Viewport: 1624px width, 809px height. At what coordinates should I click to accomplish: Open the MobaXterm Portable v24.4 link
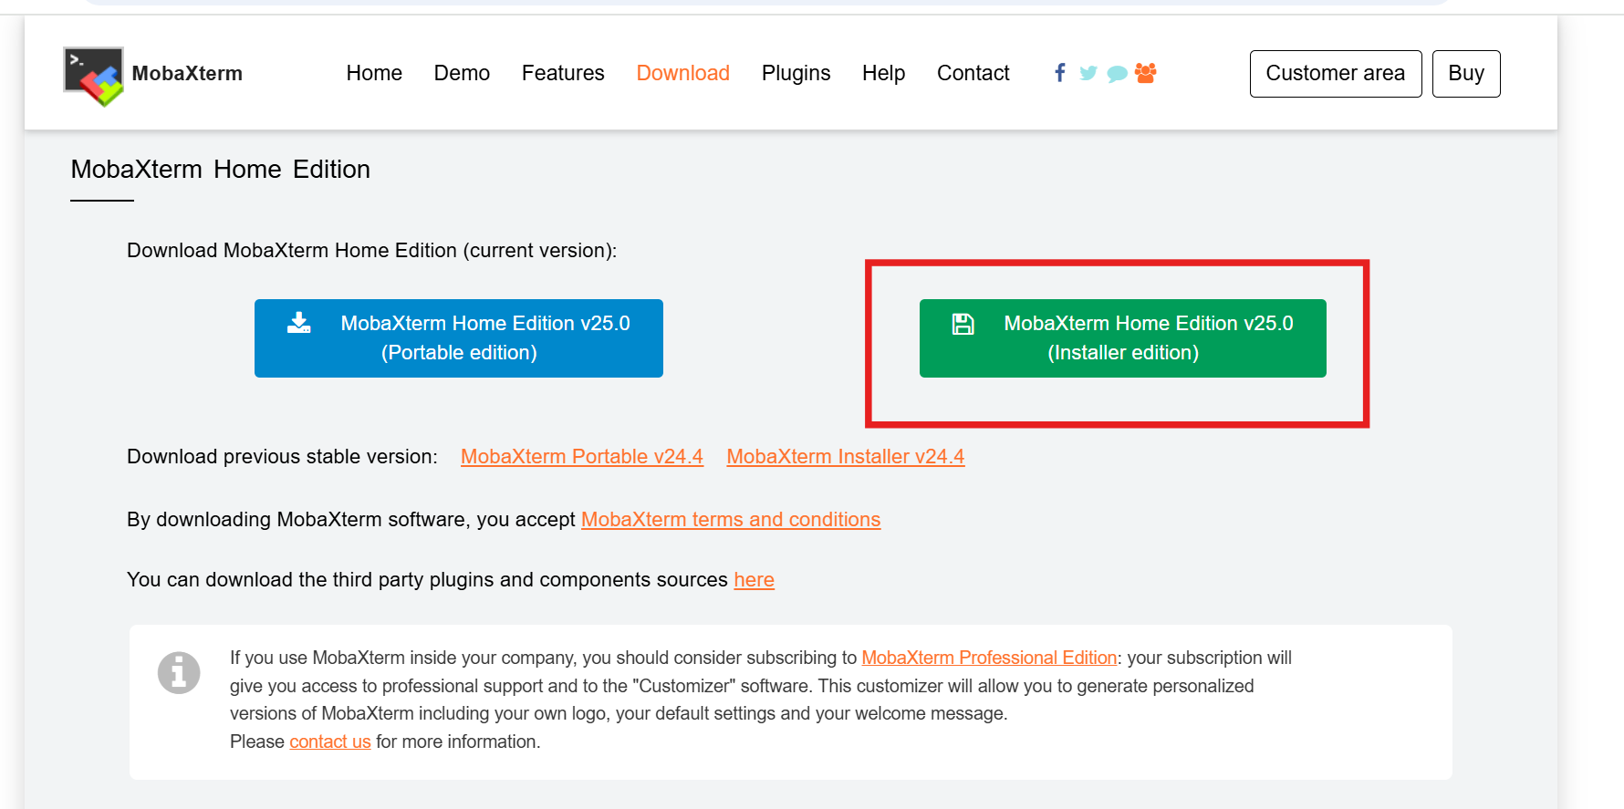pyautogui.click(x=582, y=457)
